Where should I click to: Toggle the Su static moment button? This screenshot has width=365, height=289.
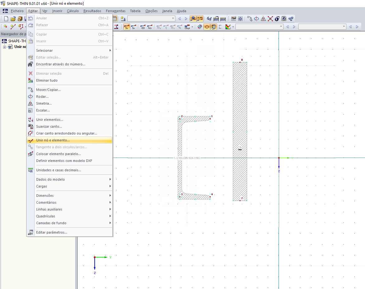(127, 27)
